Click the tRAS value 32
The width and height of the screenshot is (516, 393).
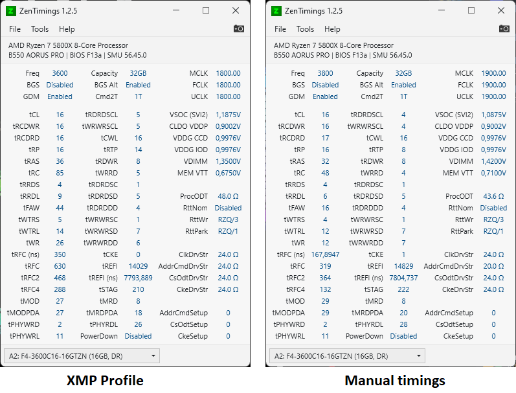coord(325,161)
